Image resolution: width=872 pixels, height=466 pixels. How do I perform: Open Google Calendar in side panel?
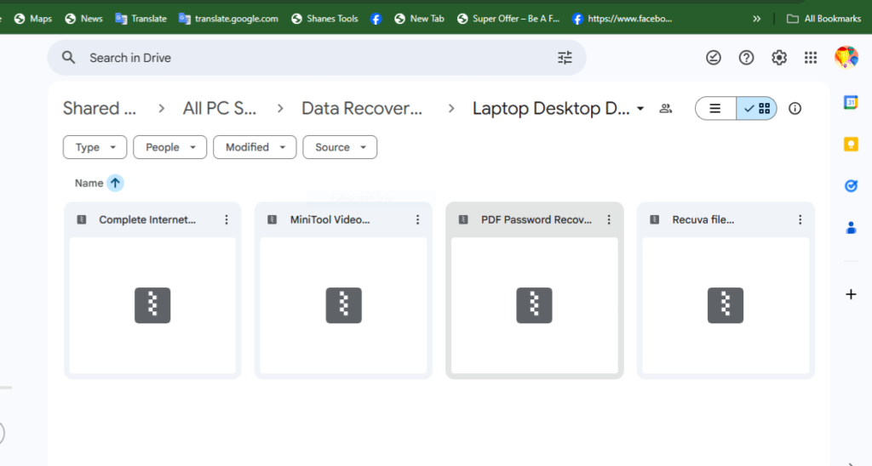pyautogui.click(x=850, y=103)
